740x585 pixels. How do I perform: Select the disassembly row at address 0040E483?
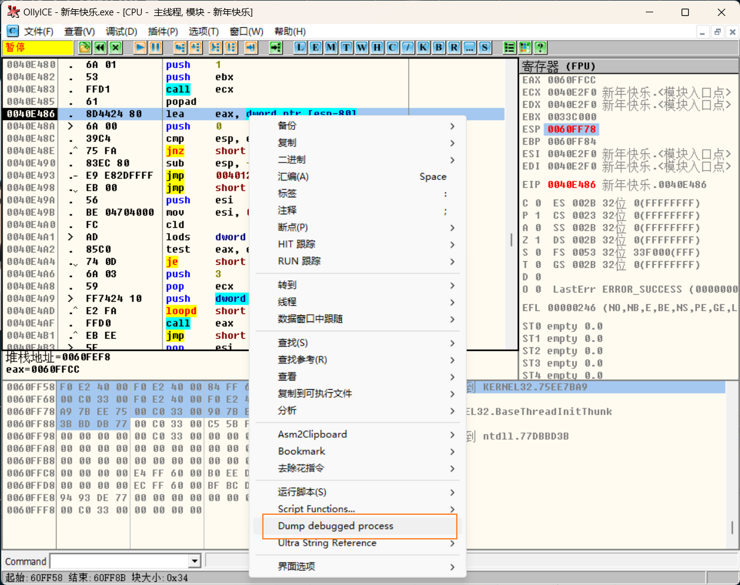point(254,89)
